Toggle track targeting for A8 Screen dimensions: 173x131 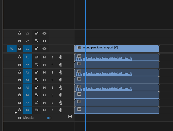(27, 110)
